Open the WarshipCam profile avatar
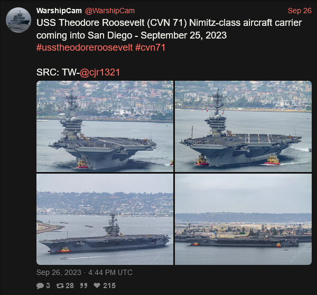This screenshot has width=317, height=295. pyautogui.click(x=18, y=20)
